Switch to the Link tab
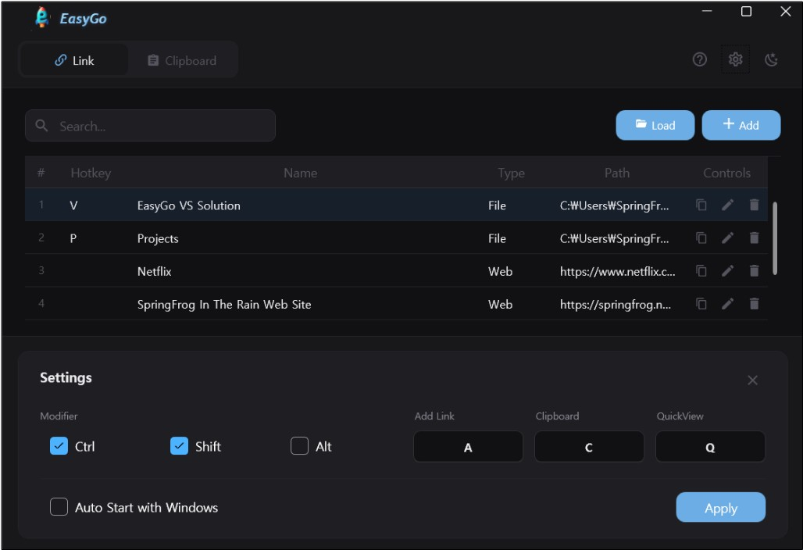 coord(74,60)
